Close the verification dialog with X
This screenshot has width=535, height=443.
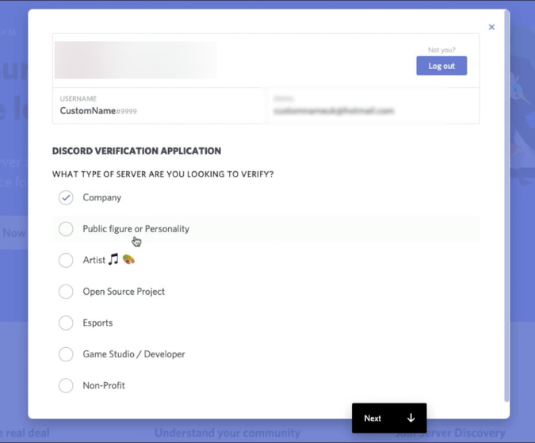(x=491, y=27)
